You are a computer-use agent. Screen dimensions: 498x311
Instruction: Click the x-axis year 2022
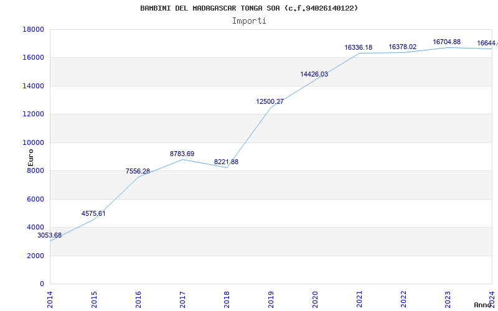pyautogui.click(x=403, y=300)
